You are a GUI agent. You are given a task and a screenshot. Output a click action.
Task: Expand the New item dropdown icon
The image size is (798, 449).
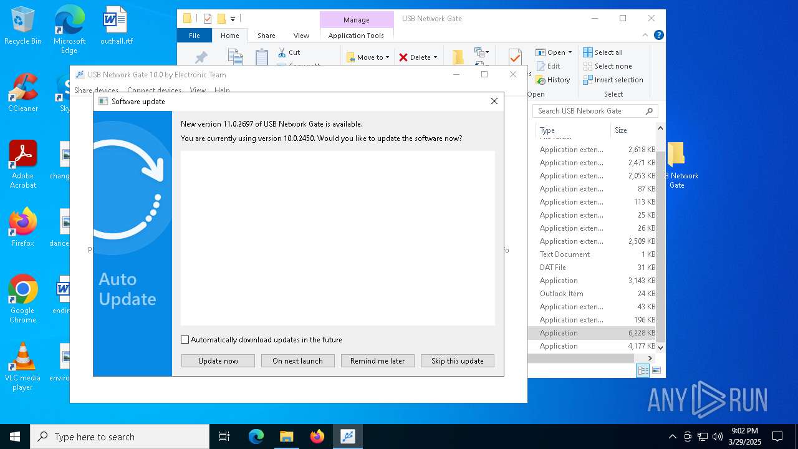(x=481, y=52)
